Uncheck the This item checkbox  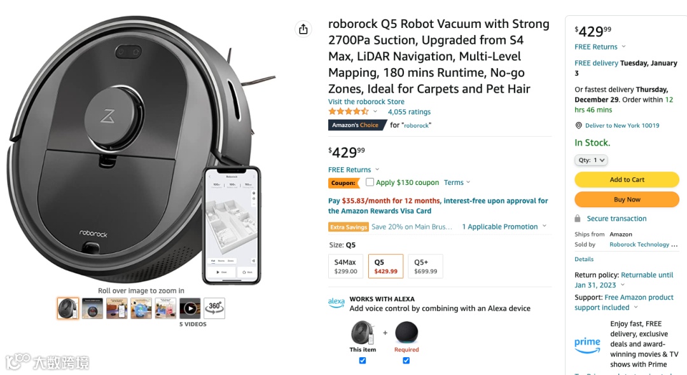point(363,360)
